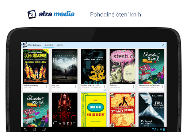Open the recent apps button

point(44,129)
